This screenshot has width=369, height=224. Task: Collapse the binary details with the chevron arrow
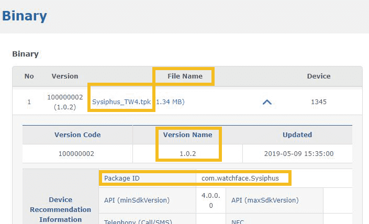[x=267, y=102]
